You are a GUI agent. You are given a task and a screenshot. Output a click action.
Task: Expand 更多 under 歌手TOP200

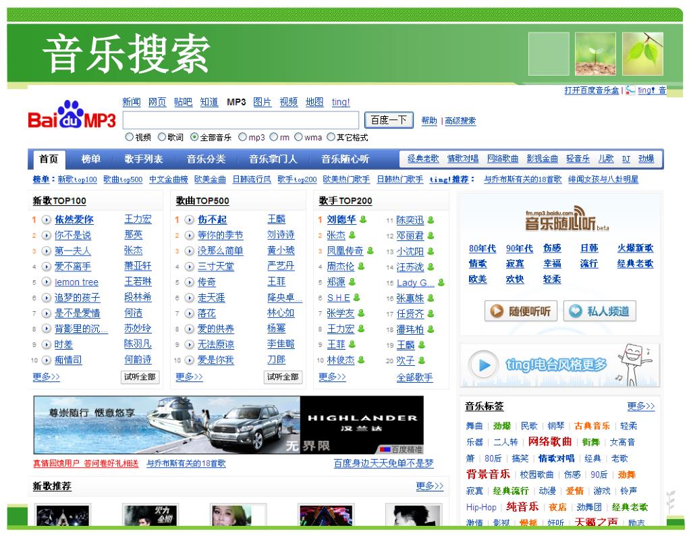point(332,377)
